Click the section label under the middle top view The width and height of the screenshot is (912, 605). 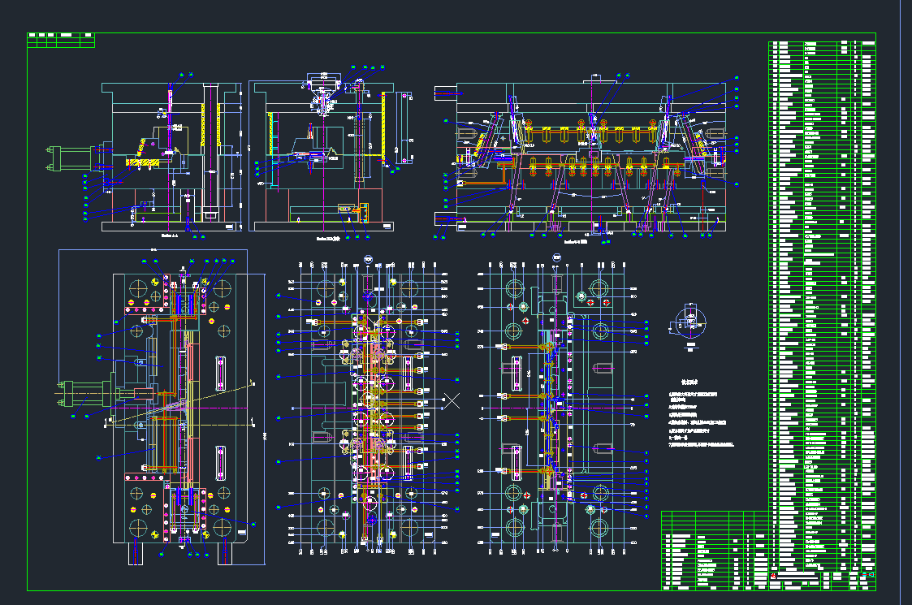point(326,239)
